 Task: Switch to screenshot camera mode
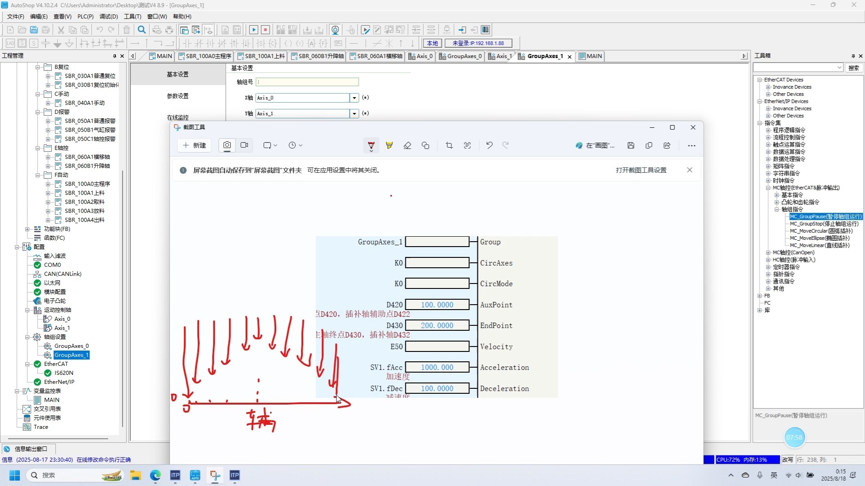coord(227,145)
